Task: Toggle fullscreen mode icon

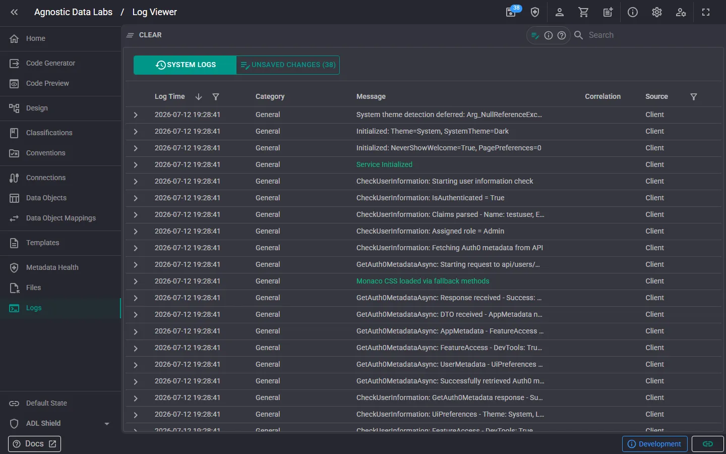Action: click(706, 12)
